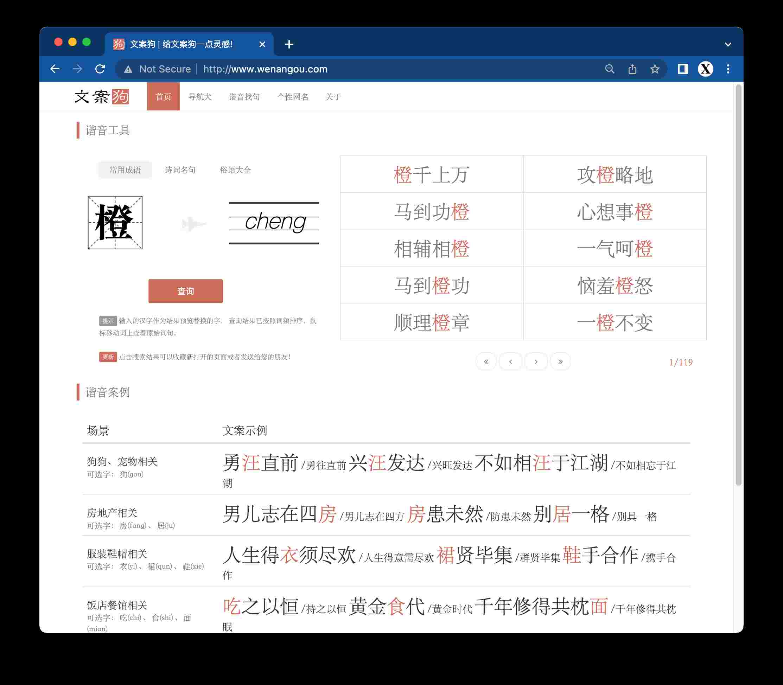The image size is (783, 685).
Task: Expand the tab search chevron
Action: pos(728,44)
